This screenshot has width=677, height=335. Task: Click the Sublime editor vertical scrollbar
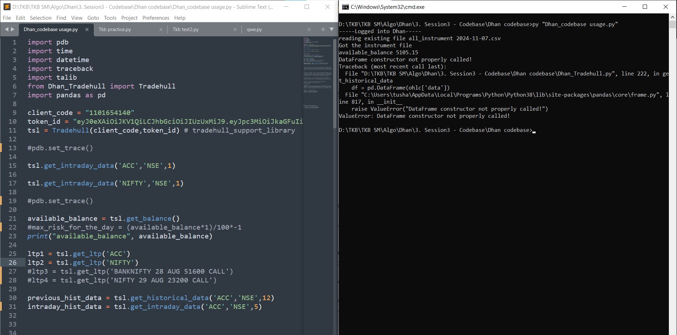pos(335,85)
